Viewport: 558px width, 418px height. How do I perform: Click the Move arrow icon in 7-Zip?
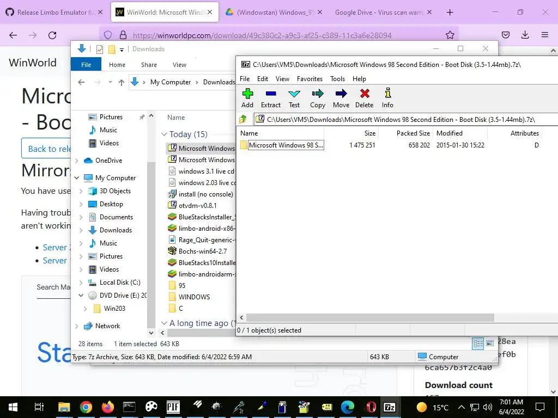coord(341,94)
